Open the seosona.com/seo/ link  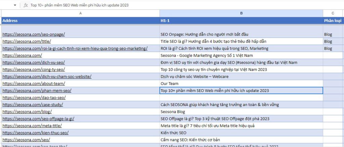coord(26,140)
